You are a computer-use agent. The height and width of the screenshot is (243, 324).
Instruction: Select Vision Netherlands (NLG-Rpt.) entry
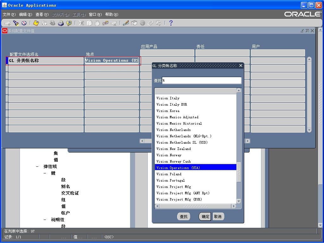[196, 136]
